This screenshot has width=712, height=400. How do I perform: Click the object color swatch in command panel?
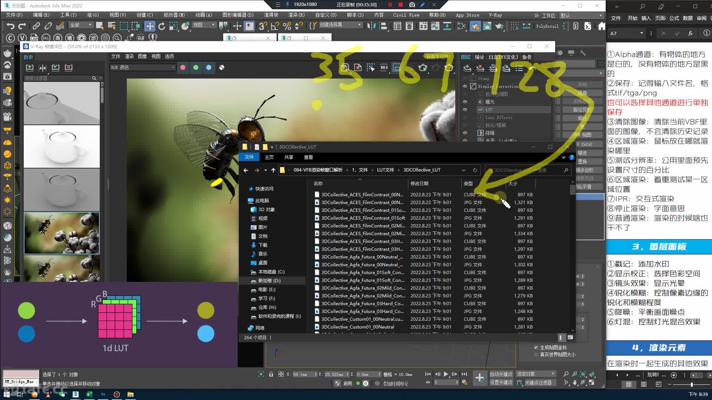click(600, 64)
